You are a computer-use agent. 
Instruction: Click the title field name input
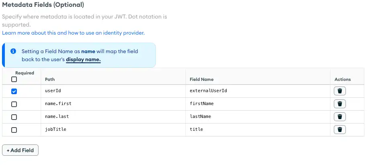pos(257,130)
